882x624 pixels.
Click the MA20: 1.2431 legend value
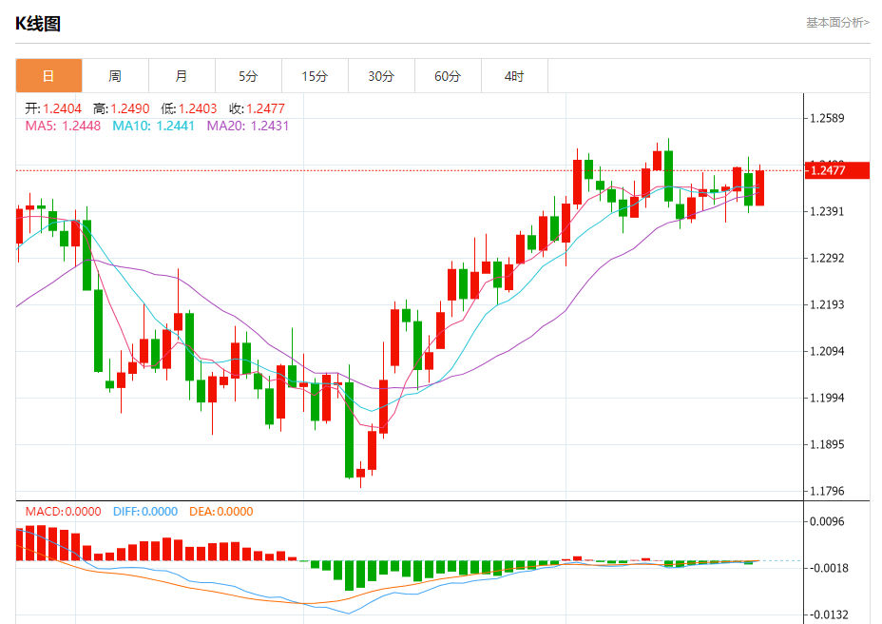pyautogui.click(x=247, y=126)
